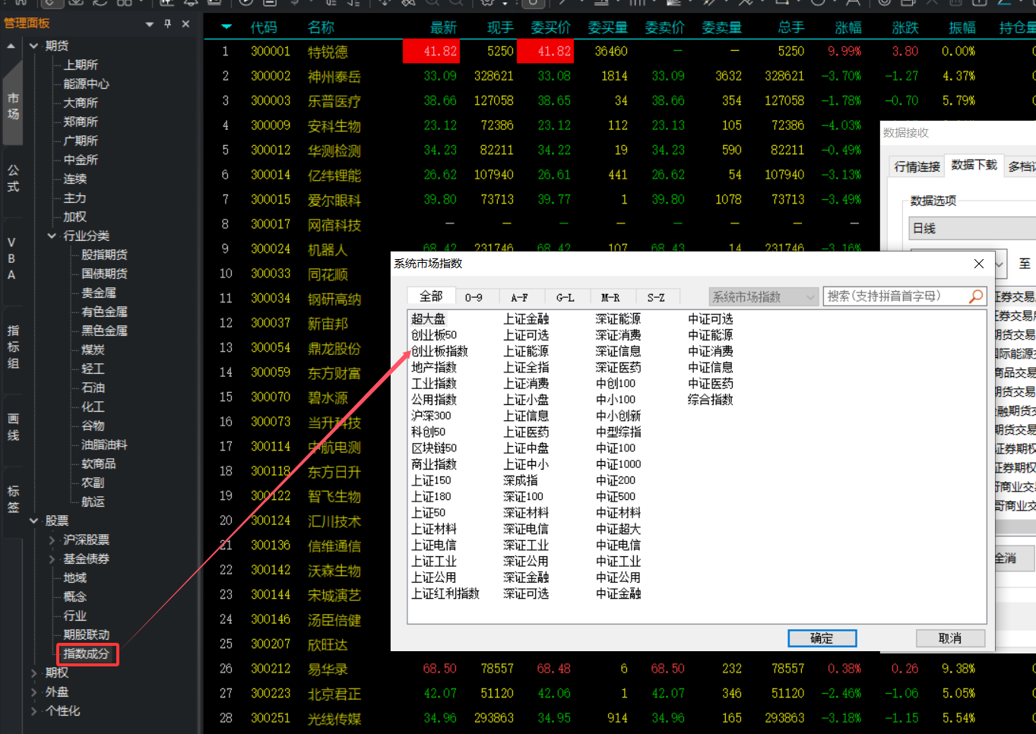1036x734 pixels.
Task: Choose 综合指数 from index list
Action: pyautogui.click(x=711, y=400)
